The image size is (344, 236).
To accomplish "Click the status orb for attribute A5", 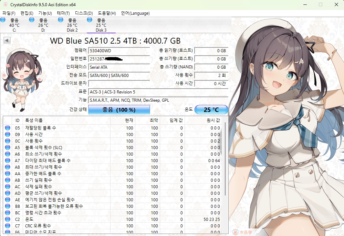I will click(8, 147).
